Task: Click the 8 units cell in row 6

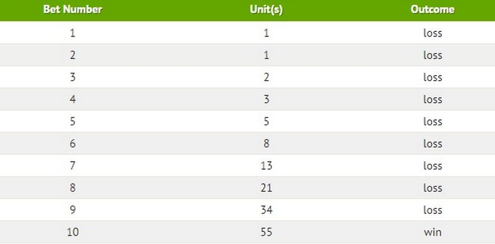Action: pos(267,143)
